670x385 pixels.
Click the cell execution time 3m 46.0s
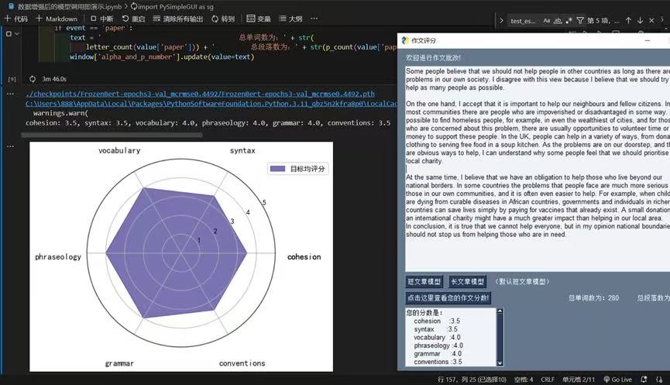[54, 79]
